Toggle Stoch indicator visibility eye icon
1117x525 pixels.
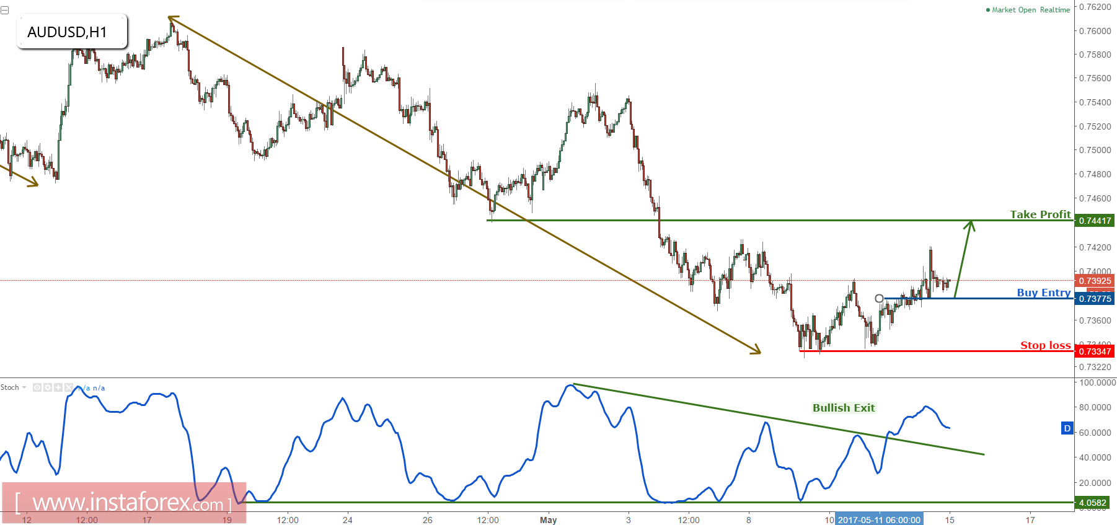click(37, 387)
